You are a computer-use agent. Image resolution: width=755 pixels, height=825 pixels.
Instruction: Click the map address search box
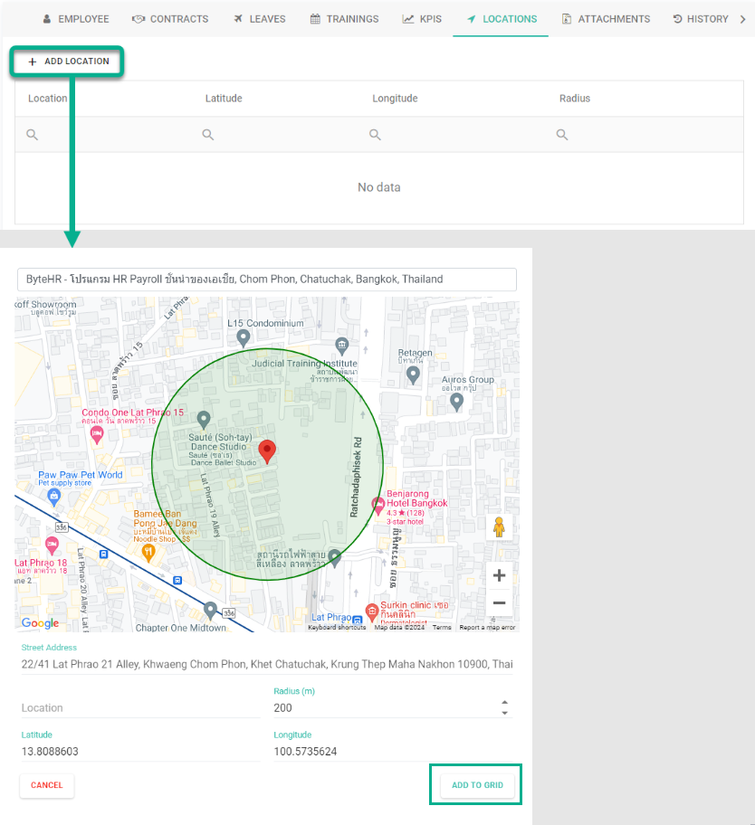pos(267,280)
